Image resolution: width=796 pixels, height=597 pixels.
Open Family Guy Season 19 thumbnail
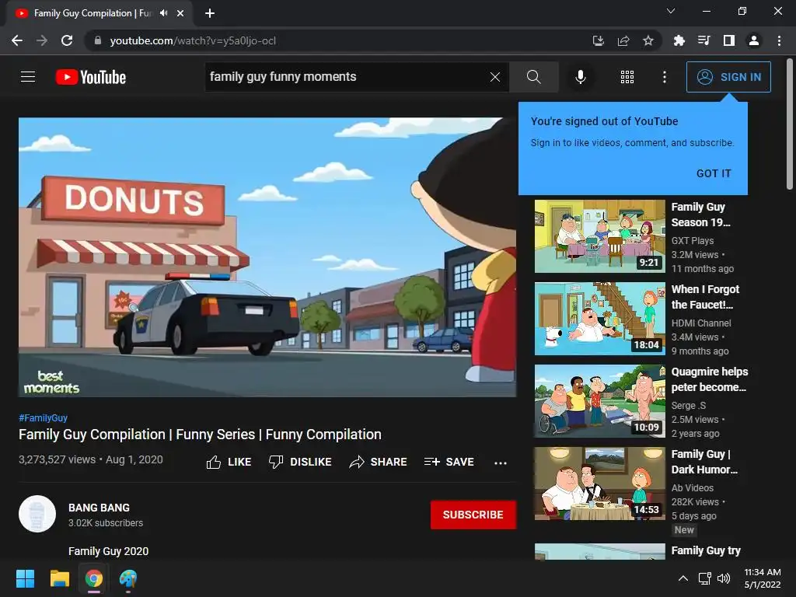[599, 236]
